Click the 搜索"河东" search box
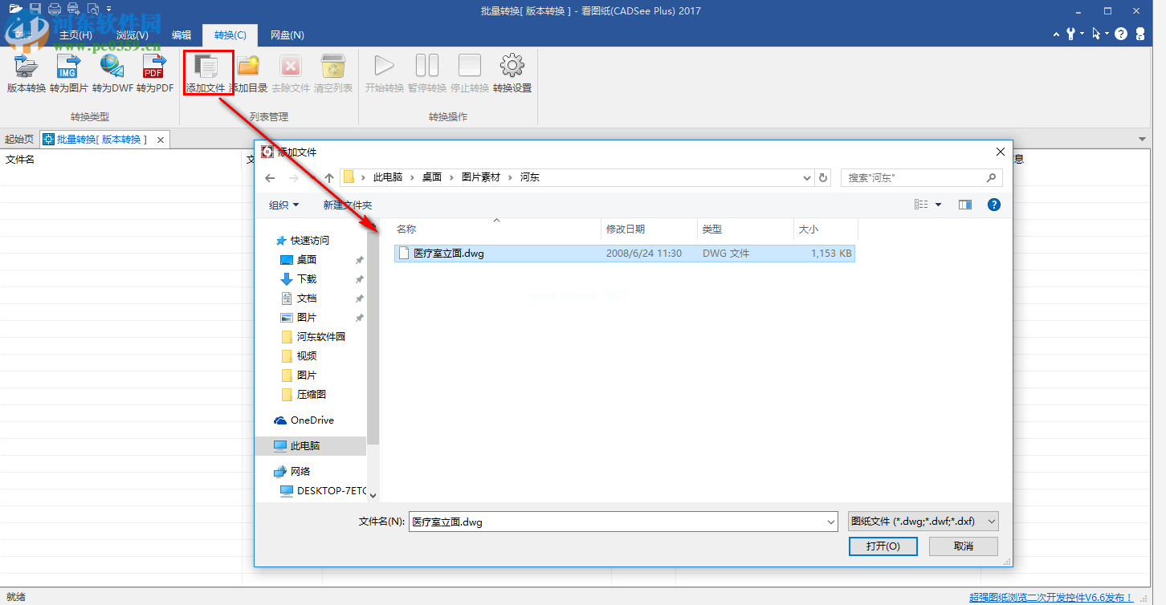Viewport: 1166px width, 605px height. [922, 177]
